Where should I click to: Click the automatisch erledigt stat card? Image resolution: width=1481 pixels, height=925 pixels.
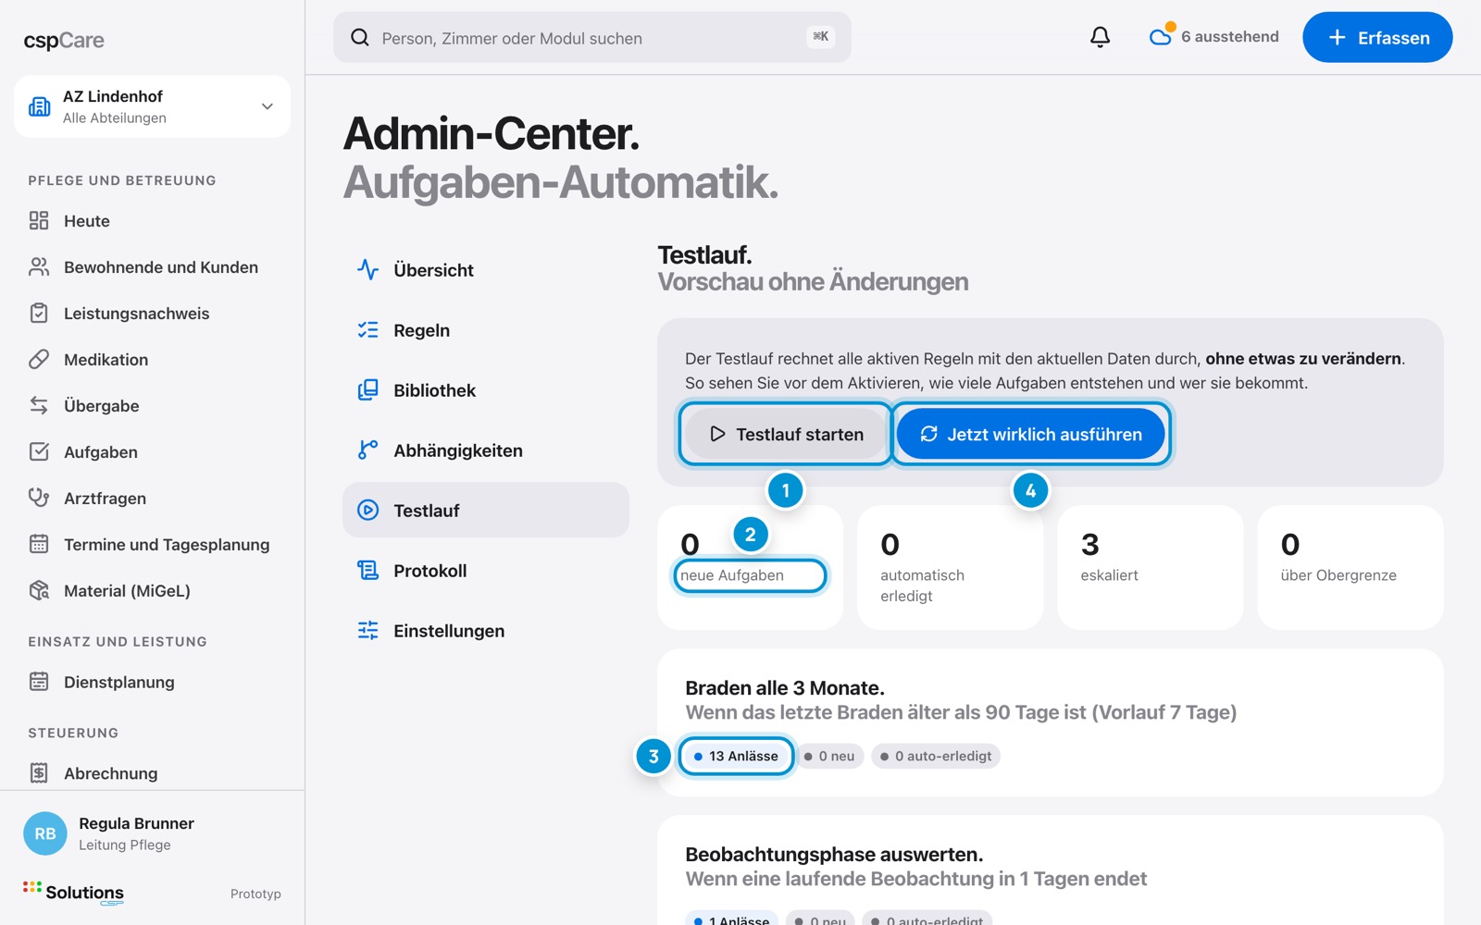[951, 567]
